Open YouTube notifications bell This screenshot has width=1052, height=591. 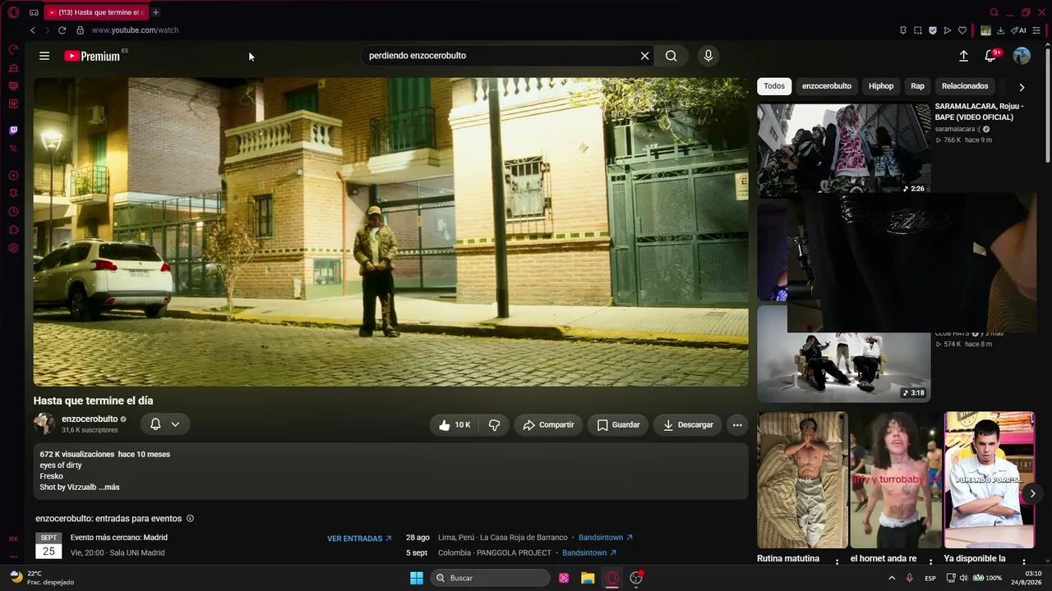click(990, 56)
